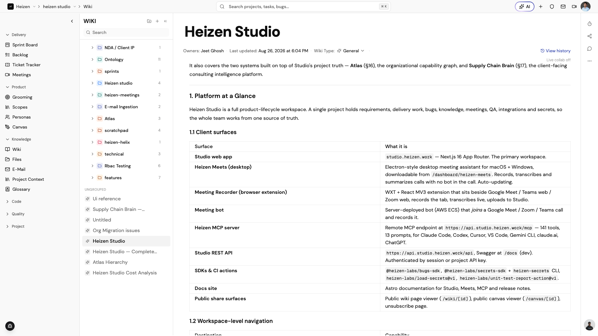598x336 pixels.
Task: Expand the features folder
Action: click(92, 178)
